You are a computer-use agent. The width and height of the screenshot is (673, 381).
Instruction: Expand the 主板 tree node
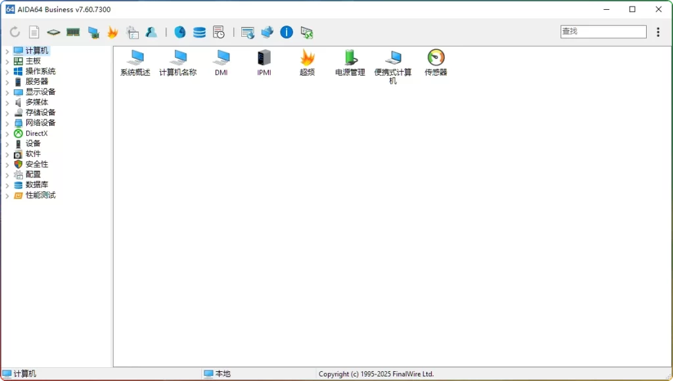click(7, 60)
